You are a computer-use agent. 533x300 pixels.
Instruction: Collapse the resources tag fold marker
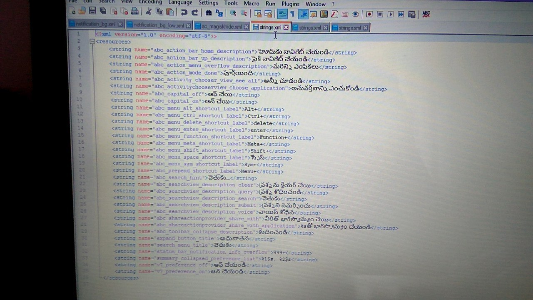coord(92,42)
